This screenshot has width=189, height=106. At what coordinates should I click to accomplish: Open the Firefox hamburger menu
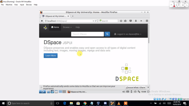click(147, 21)
